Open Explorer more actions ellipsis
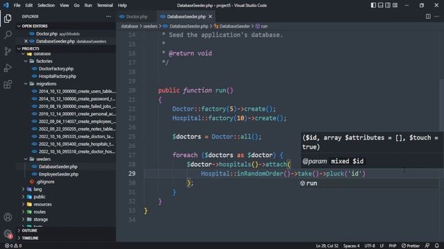The height and width of the screenshot is (249, 444). [x=108, y=17]
